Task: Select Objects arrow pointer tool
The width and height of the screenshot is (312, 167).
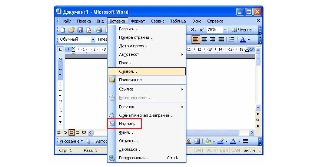Action: (x=88, y=141)
